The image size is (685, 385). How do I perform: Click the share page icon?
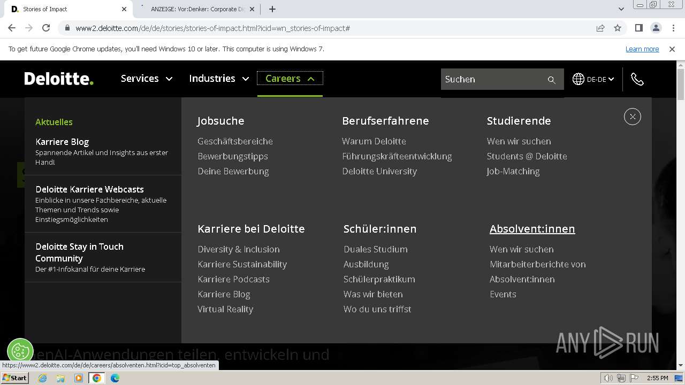(600, 28)
